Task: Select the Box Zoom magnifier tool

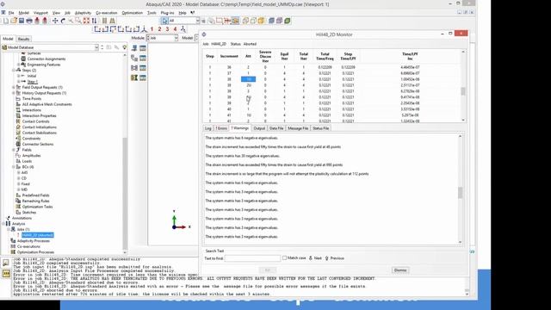Action: point(78,21)
